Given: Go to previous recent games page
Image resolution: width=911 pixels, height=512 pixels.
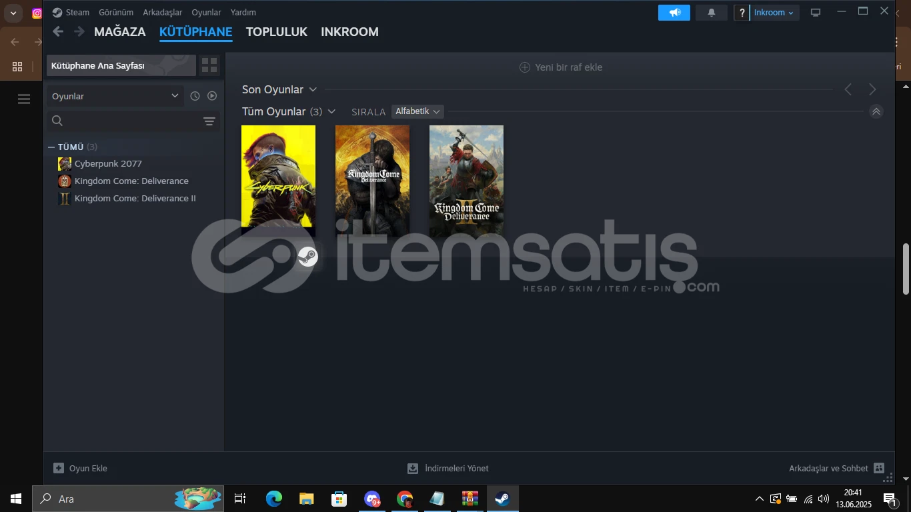Looking at the screenshot, I should (848, 89).
